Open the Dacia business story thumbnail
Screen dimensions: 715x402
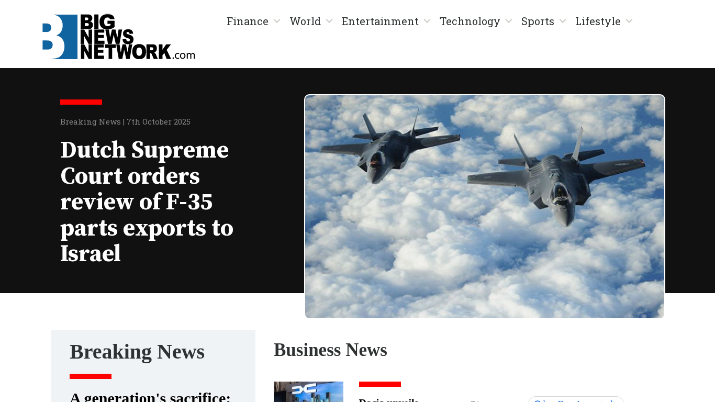coord(308,392)
